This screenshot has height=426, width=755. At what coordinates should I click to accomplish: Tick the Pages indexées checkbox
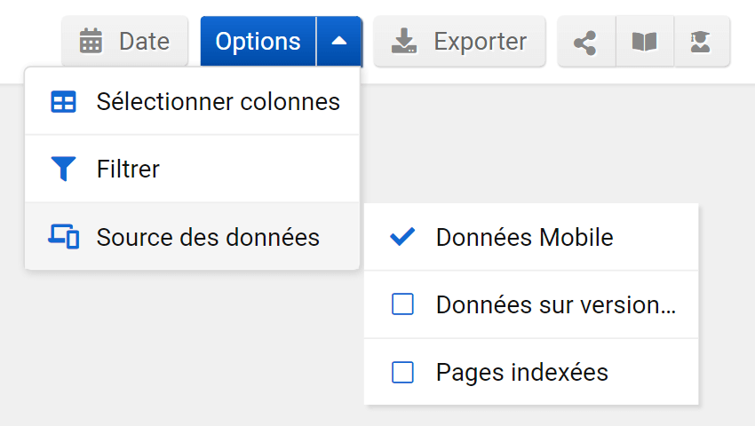tap(402, 372)
